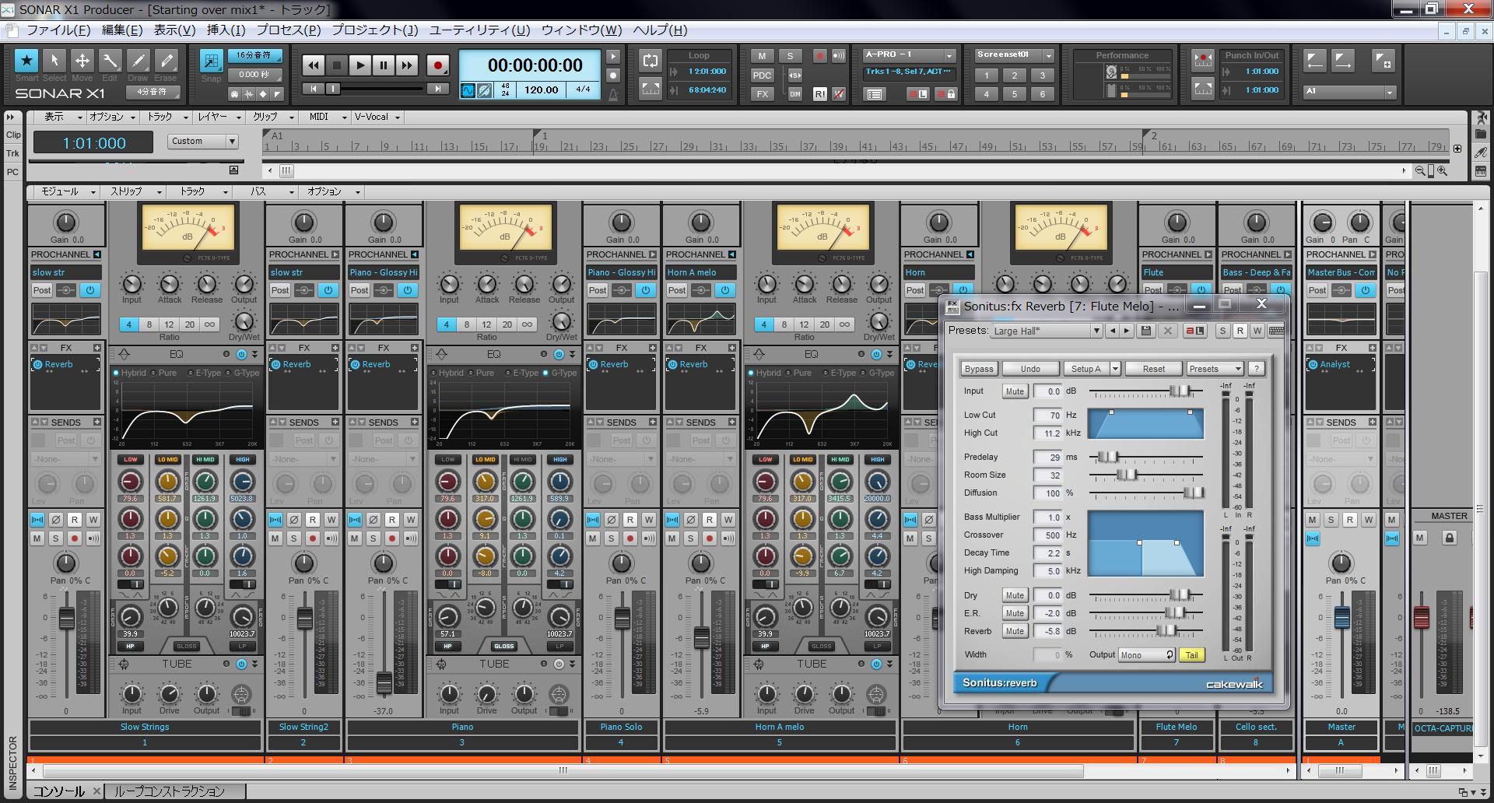Choose the Select arrow tool
This screenshot has width=1494, height=803.
(54, 61)
